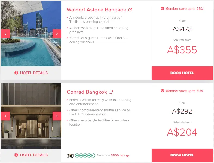Click the 30% member savings checkmark
Viewport: 214px width, 163px height.
163,91
